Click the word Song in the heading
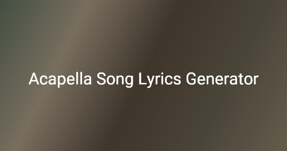This screenshot has width=287, height=151. click(115, 80)
